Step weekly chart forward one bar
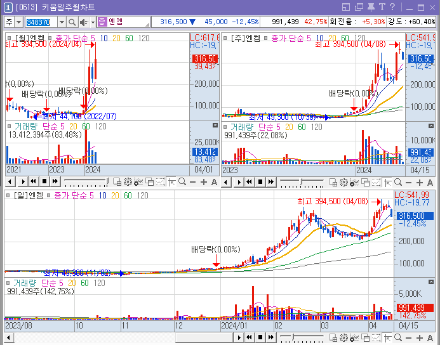Image resolution: width=440 pixels, height=345 pixels. pos(239,183)
